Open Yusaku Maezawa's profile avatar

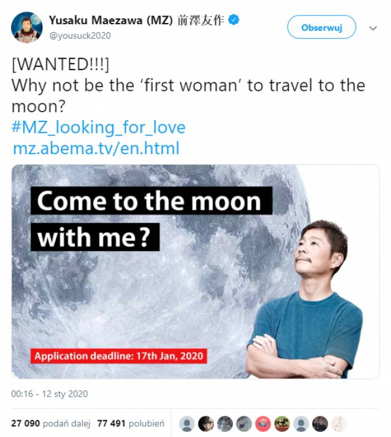click(x=27, y=28)
